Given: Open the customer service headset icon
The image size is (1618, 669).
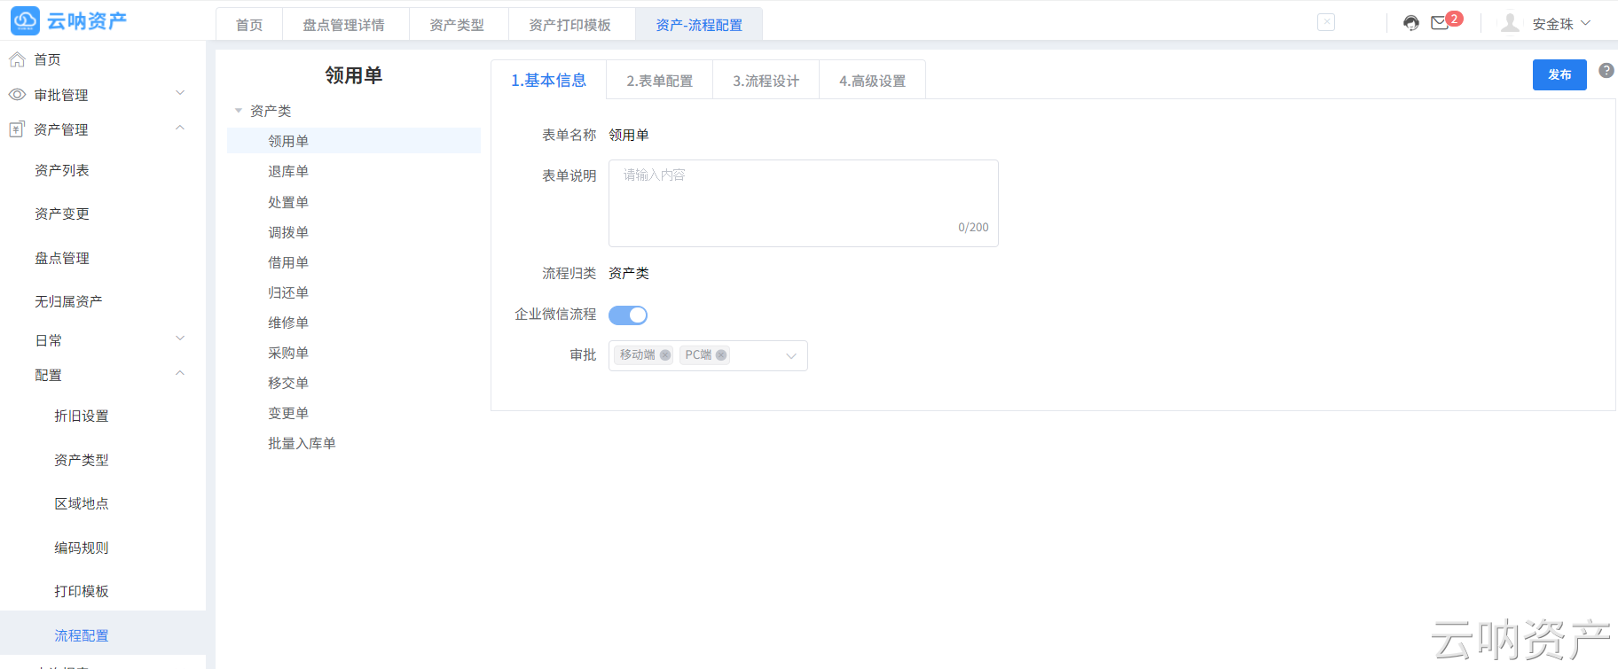Looking at the screenshot, I should pyautogui.click(x=1411, y=23).
